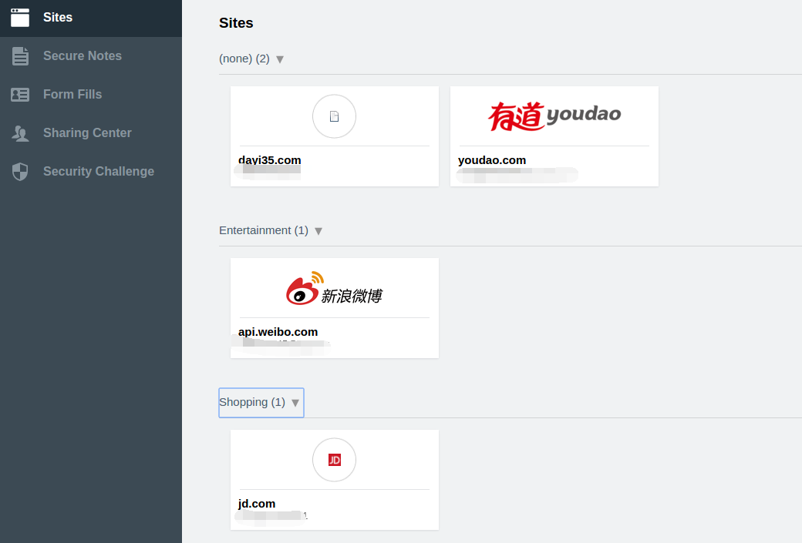Viewport: 802px width, 543px height.
Task: Click the Entertainment (1) group label
Action: coord(264,230)
